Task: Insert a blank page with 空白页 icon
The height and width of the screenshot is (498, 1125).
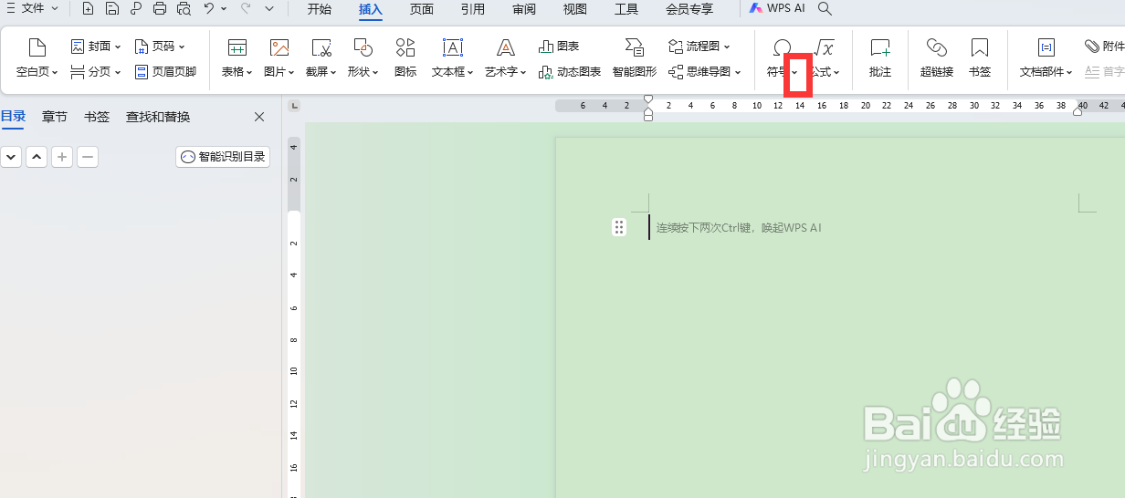Action: (x=37, y=48)
